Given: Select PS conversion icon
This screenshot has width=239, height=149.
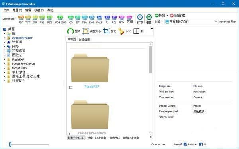Looking at the screenshot, I should (107, 19).
